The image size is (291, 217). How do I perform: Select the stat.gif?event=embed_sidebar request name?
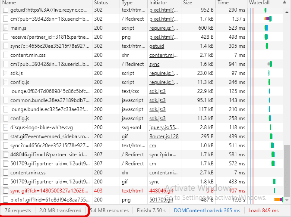click(x=50, y=136)
